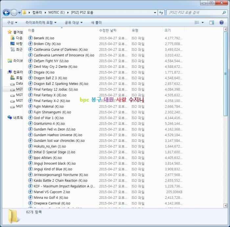Click the icon of Defjam Fight NY (U).iso
Viewport: 230px width, 227px height.
(x=30, y=61)
